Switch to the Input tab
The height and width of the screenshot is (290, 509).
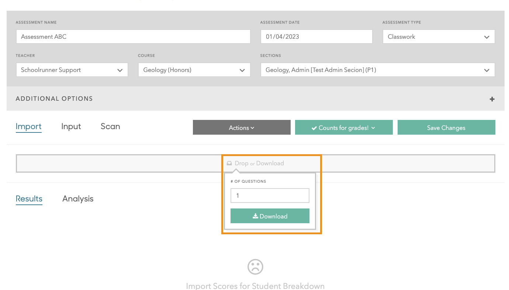71,127
